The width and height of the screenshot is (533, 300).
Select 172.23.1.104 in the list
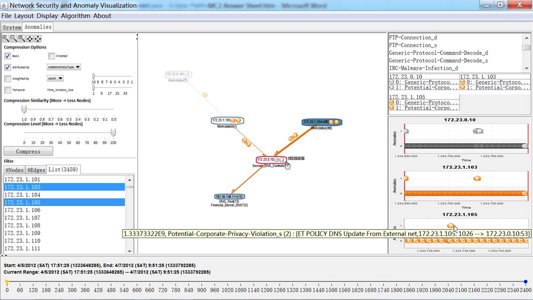pos(64,194)
